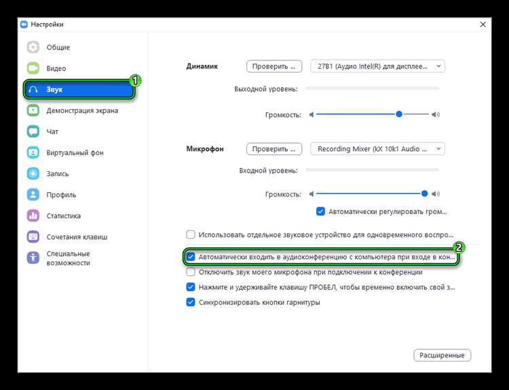Click the Zoom logo in title bar
The width and height of the screenshot is (509, 390).
[x=24, y=24]
